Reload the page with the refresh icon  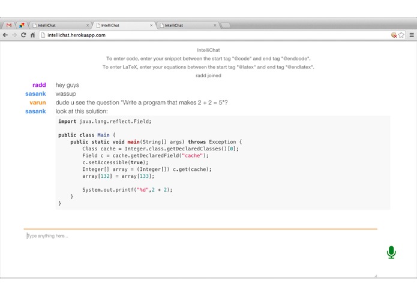(23, 35)
